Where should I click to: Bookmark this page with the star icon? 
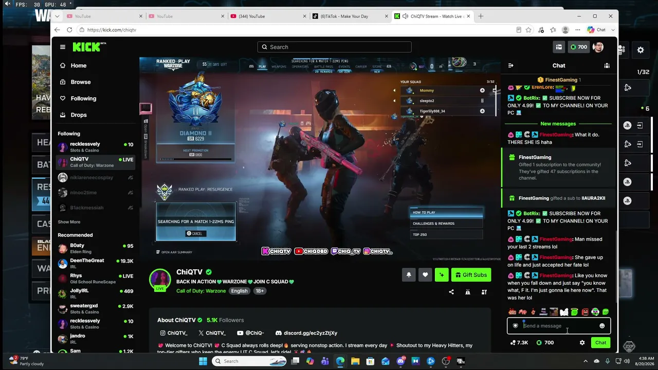click(x=528, y=30)
